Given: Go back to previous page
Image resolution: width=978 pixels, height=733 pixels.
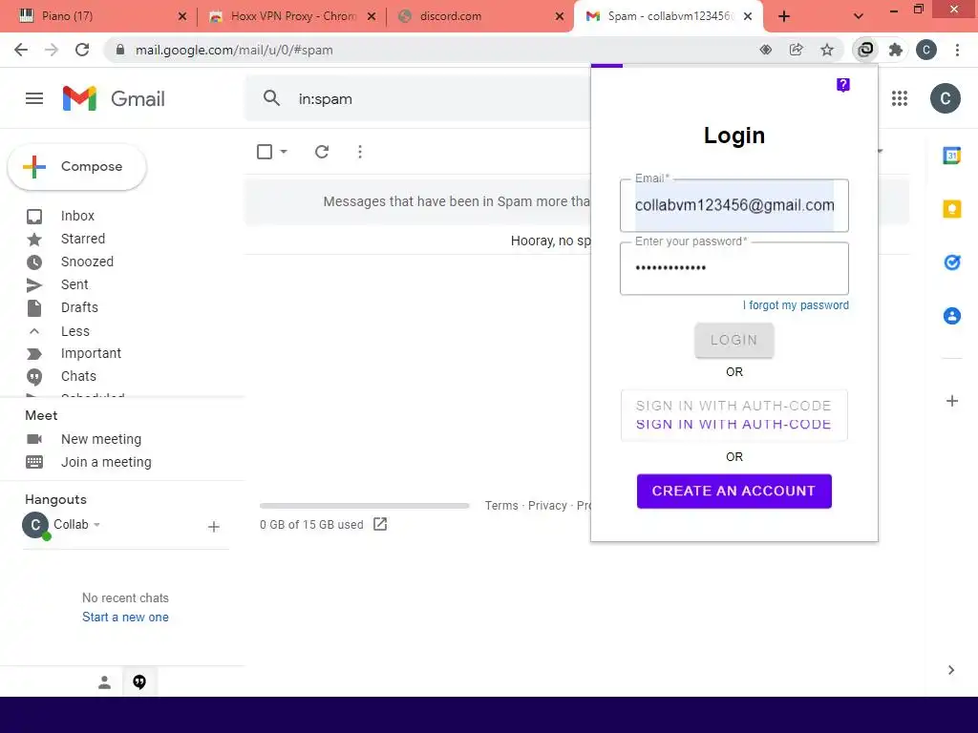Looking at the screenshot, I should click(21, 50).
